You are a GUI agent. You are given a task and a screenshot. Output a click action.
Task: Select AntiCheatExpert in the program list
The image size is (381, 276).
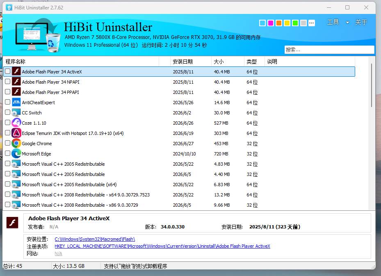pyautogui.click(x=38, y=102)
